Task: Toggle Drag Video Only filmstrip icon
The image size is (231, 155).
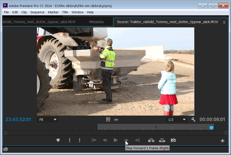Action: tap(108, 120)
